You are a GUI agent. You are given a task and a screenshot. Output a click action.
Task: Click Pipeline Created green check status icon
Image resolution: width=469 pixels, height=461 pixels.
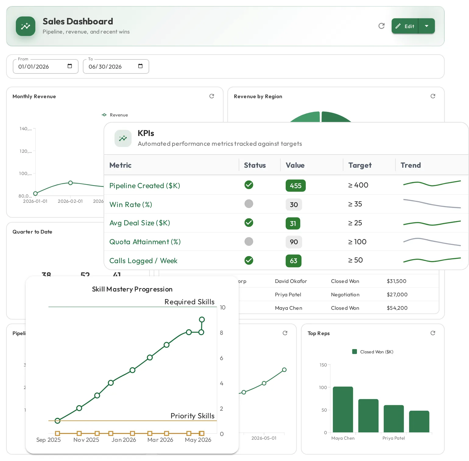[249, 185]
